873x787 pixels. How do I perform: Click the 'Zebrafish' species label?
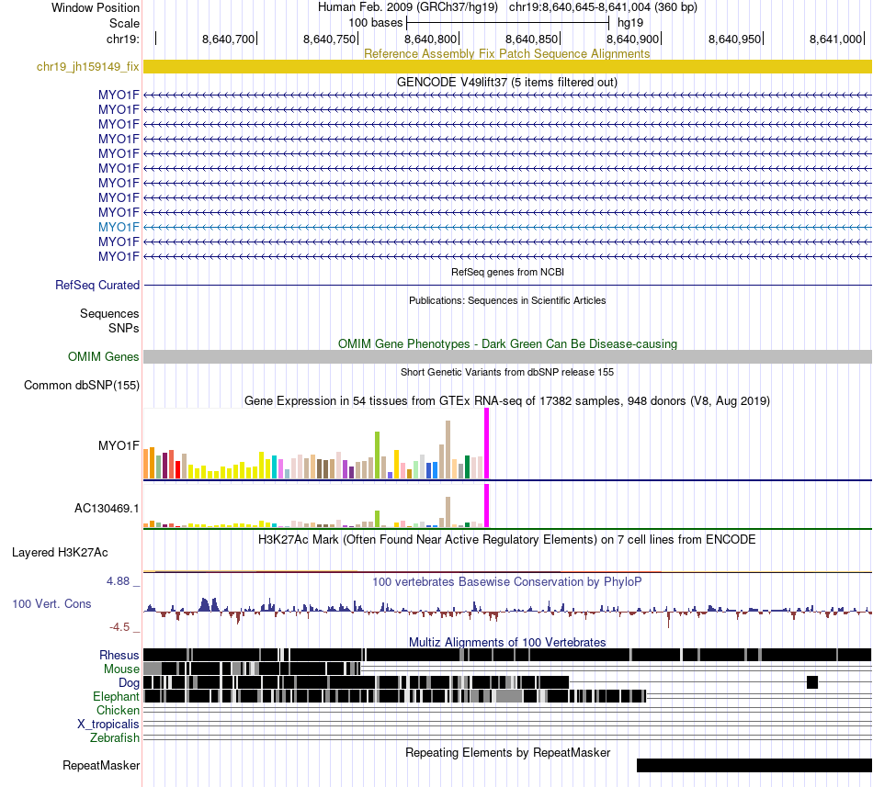pyautogui.click(x=115, y=738)
